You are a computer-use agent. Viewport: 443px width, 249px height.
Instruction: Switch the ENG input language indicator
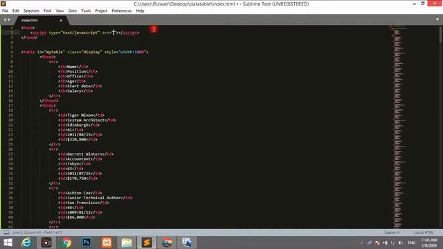411,243
